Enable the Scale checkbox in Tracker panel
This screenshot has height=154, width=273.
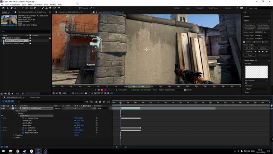[263, 42]
